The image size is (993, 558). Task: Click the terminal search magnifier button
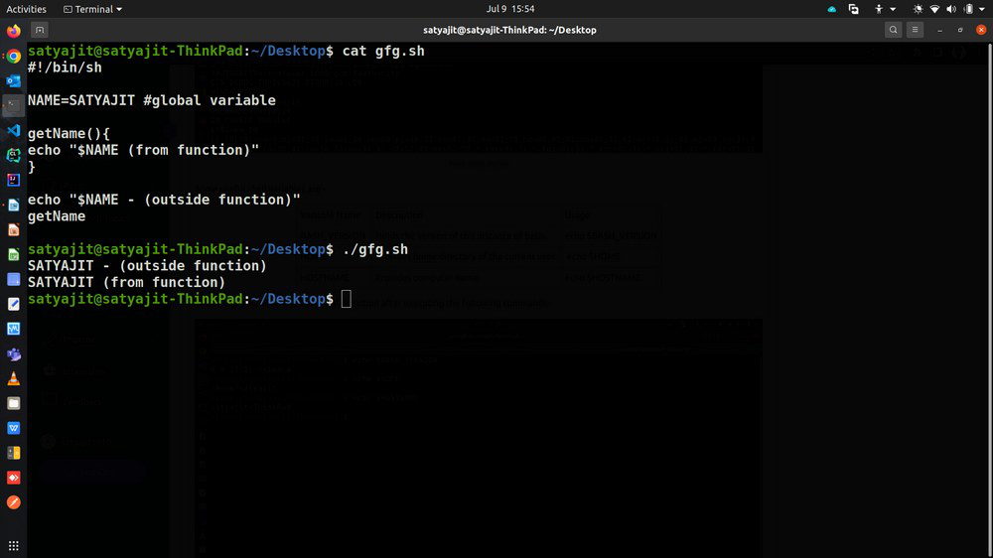tap(894, 30)
